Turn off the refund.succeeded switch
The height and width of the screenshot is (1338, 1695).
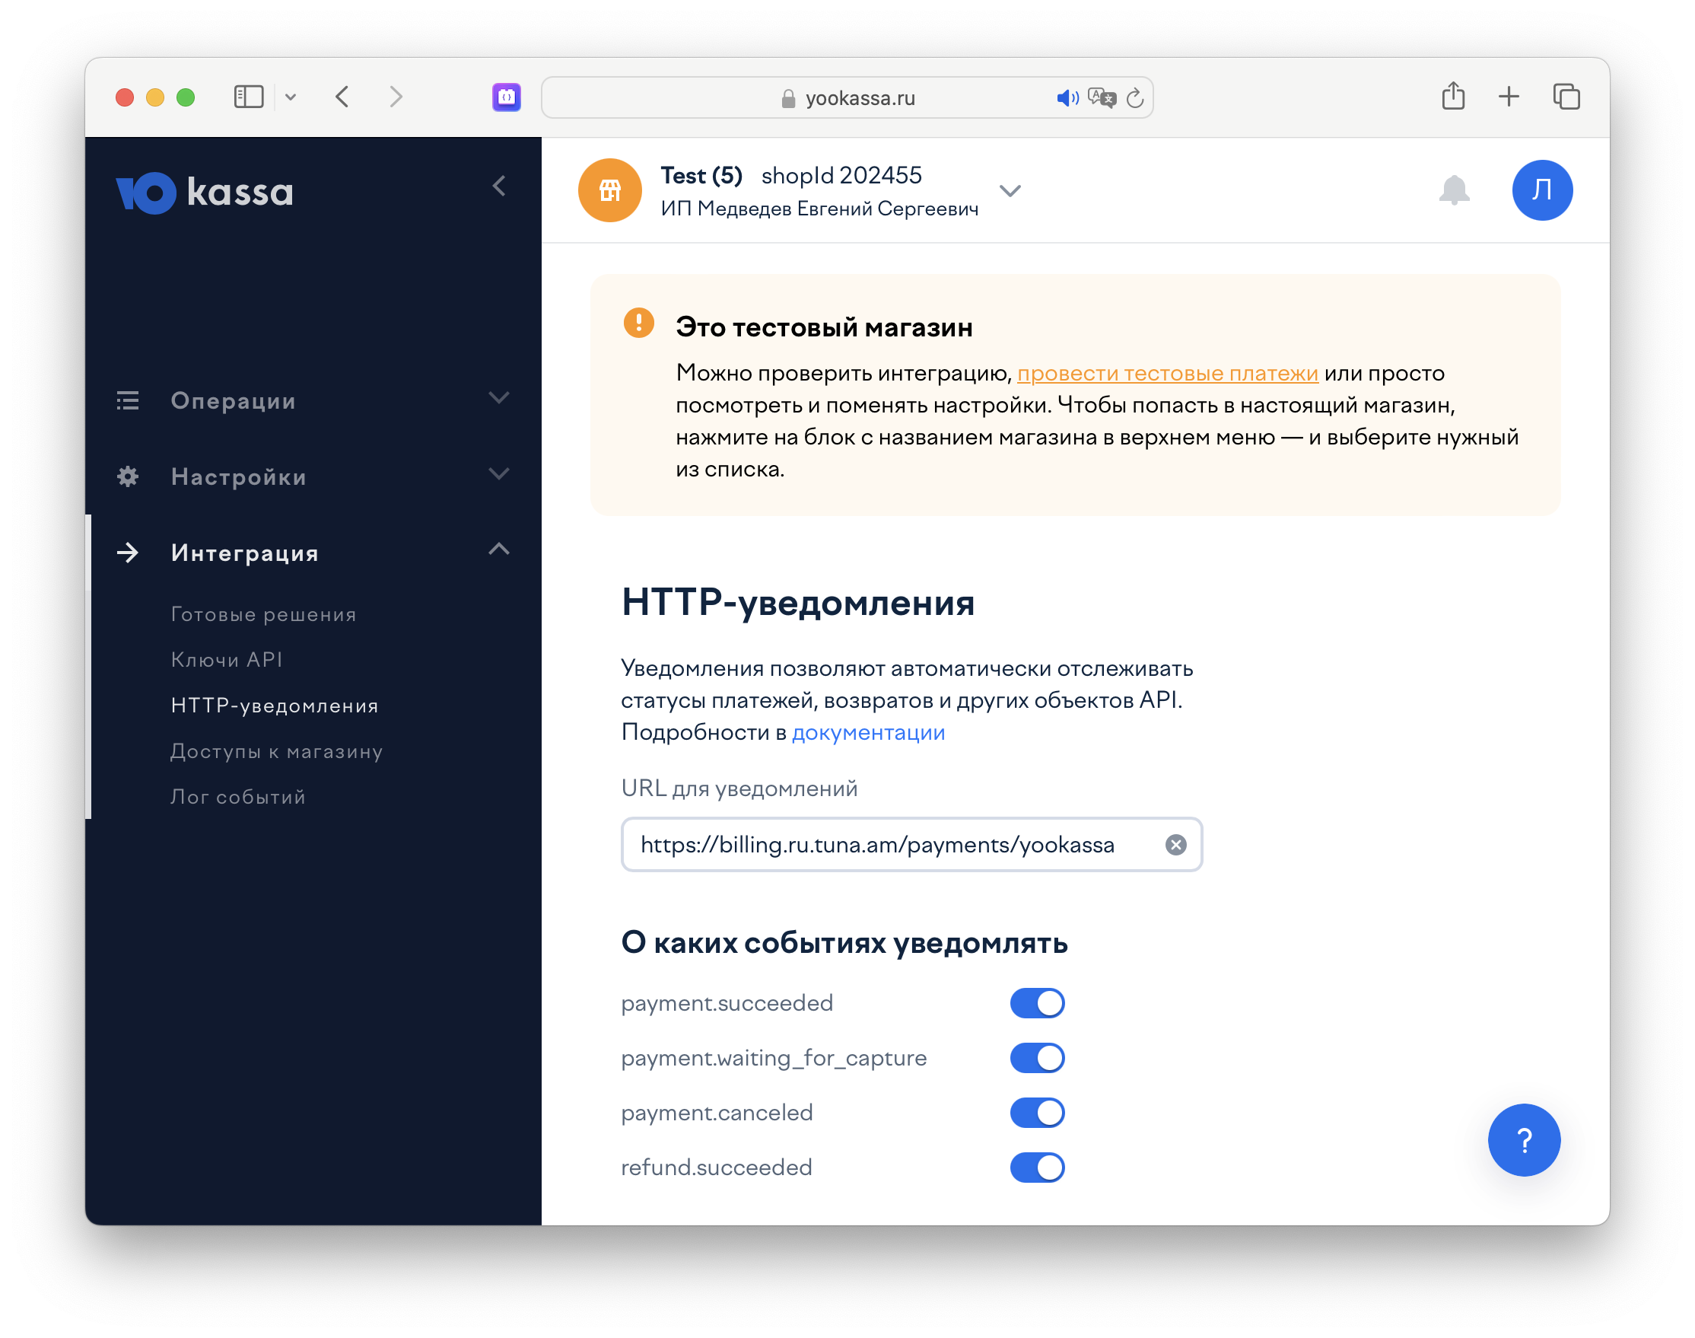pyautogui.click(x=1037, y=1168)
